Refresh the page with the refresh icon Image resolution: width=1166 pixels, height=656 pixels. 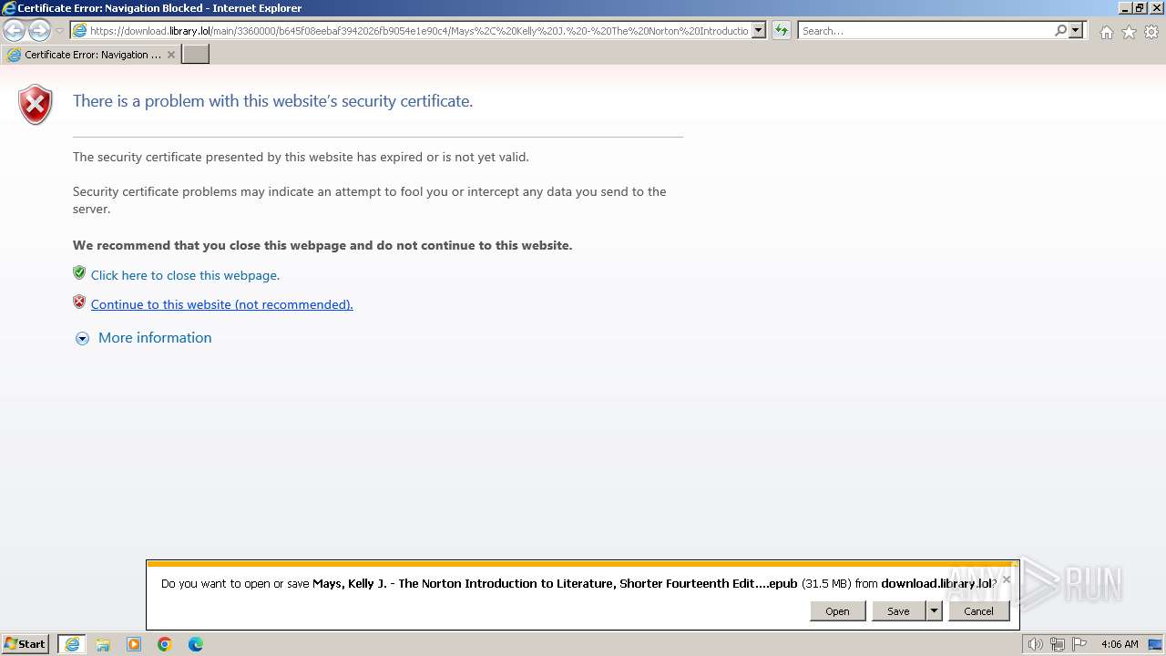click(x=782, y=30)
